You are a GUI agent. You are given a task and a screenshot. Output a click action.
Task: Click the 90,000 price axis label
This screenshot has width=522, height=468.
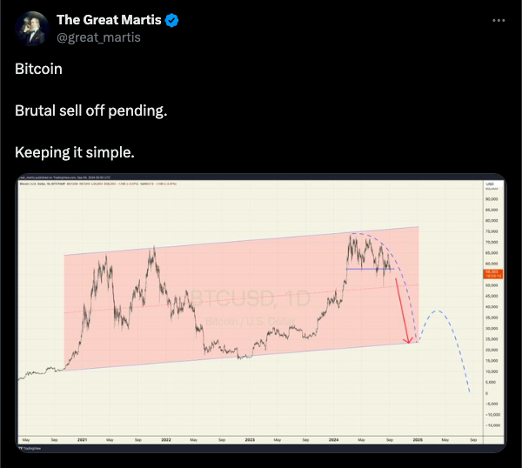pyautogui.click(x=492, y=199)
